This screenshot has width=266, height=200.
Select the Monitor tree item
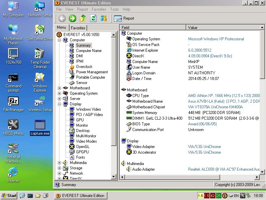(x=82, y=125)
